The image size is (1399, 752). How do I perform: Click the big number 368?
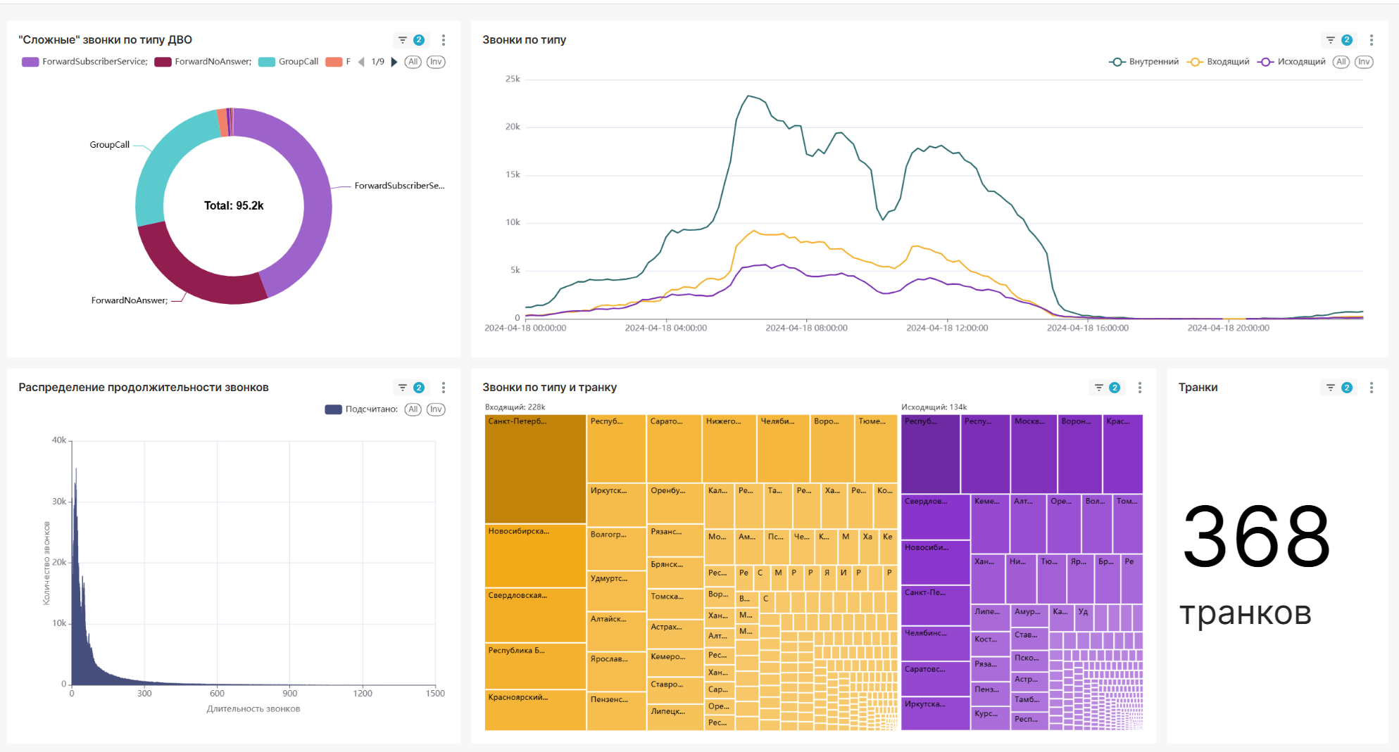click(1256, 537)
